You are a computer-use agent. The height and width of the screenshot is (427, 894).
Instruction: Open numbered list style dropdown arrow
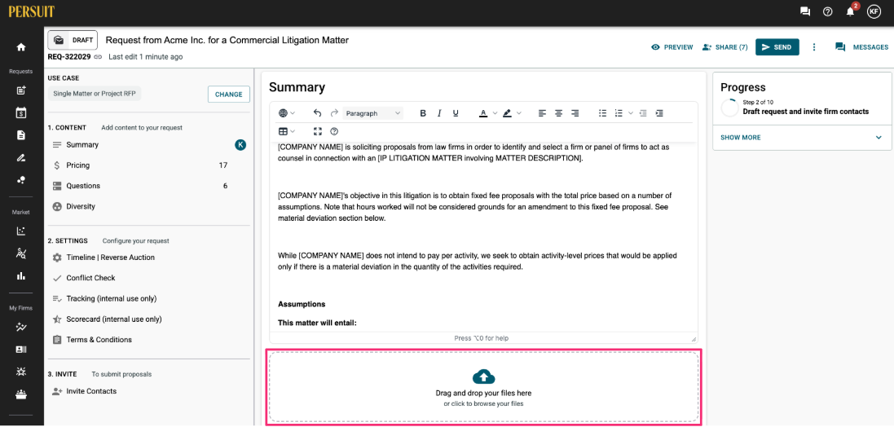click(x=630, y=113)
